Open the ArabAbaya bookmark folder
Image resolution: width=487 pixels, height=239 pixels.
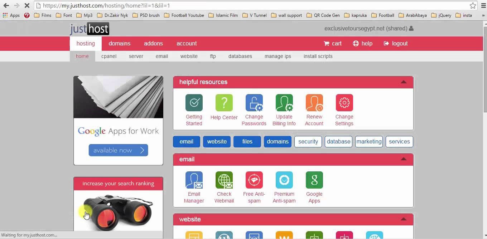pos(413,15)
